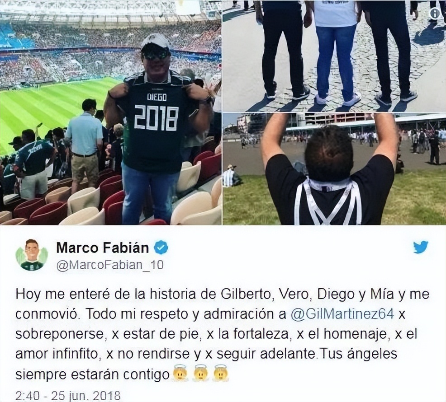Click the 2018 number on the jersey

coord(156,117)
